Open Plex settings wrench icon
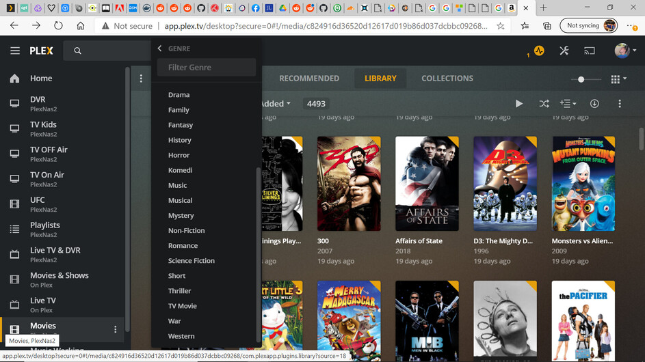 point(564,51)
